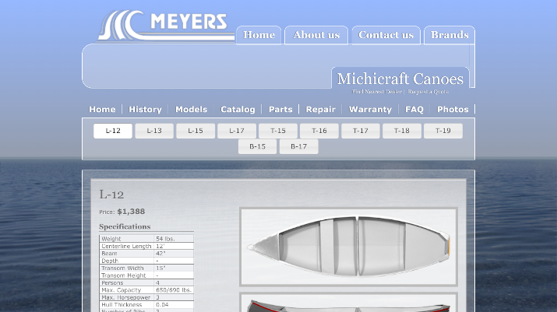Choose the T-17 model
Image resolution: width=557 pixels, height=312 pixels.
click(360, 131)
